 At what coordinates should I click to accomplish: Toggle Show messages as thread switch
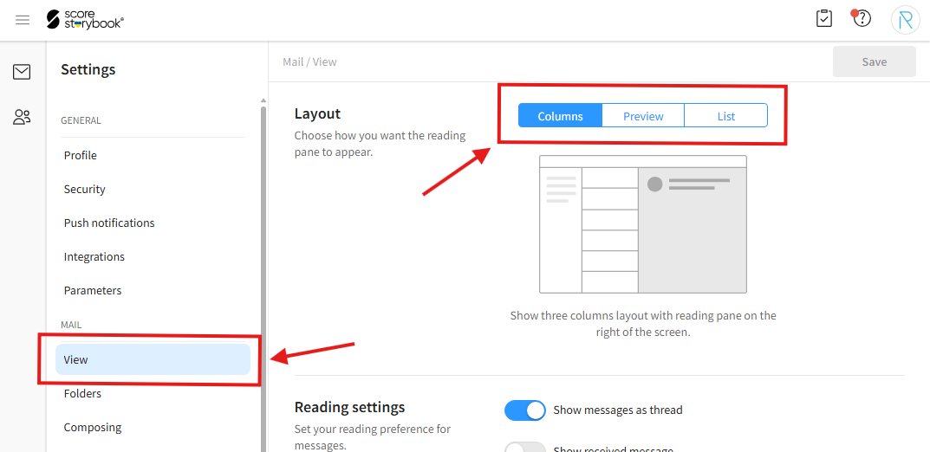(525, 410)
